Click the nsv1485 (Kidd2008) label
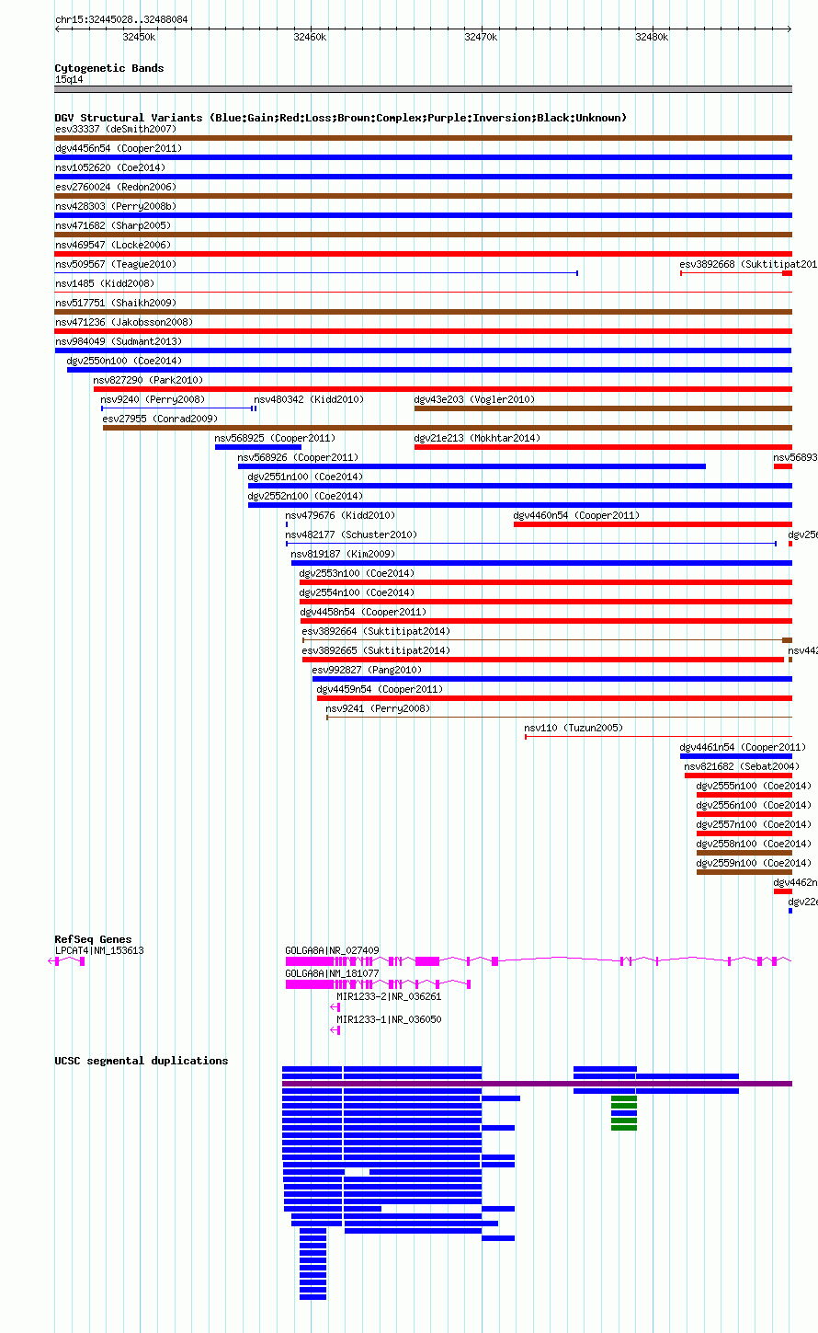818x1333 pixels. pos(105,283)
